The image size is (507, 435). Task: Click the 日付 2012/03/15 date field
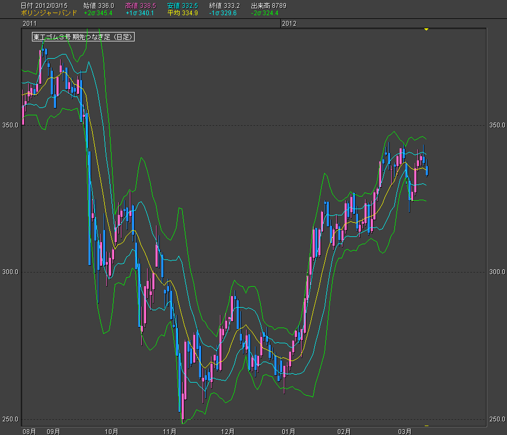pyautogui.click(x=44, y=5)
